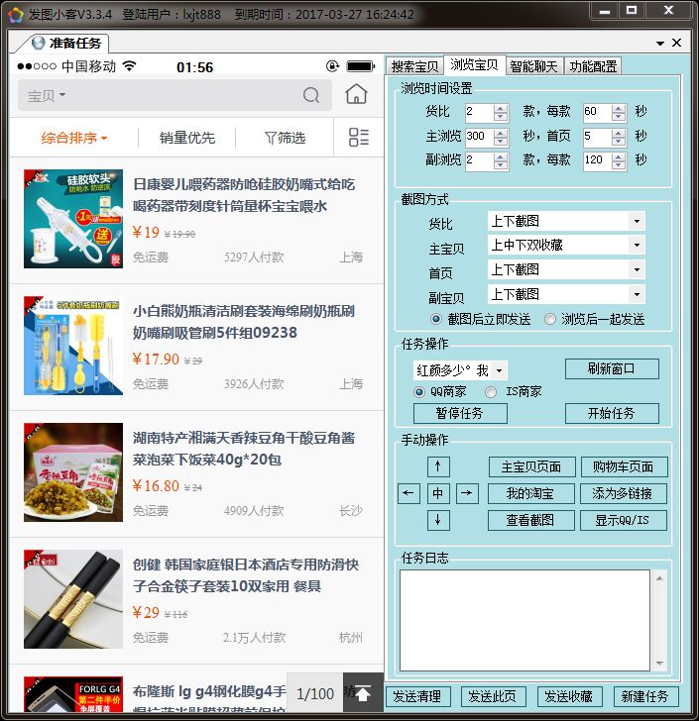Click the manual right arrow button
Image resolution: width=699 pixels, height=721 pixels.
[x=467, y=493]
